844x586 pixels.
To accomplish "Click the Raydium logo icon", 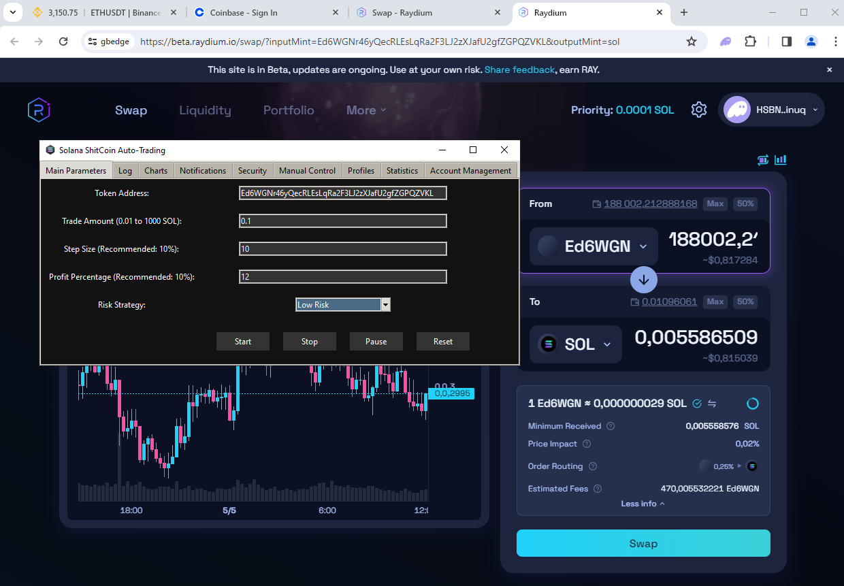I will pyautogui.click(x=39, y=110).
